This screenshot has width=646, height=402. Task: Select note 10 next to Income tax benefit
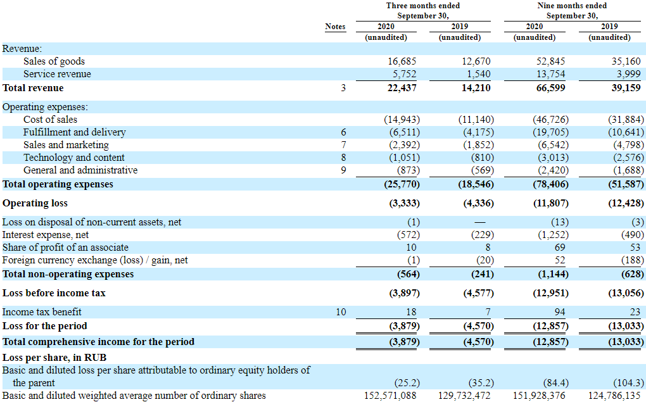click(x=341, y=312)
